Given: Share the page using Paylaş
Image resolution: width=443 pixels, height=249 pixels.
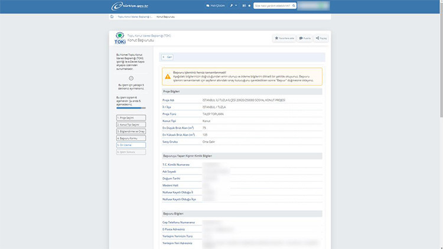Looking at the screenshot, I should pyautogui.click(x=321, y=38).
